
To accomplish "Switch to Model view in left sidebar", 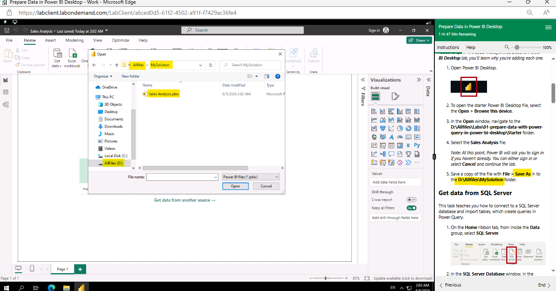I will pos(6,104).
